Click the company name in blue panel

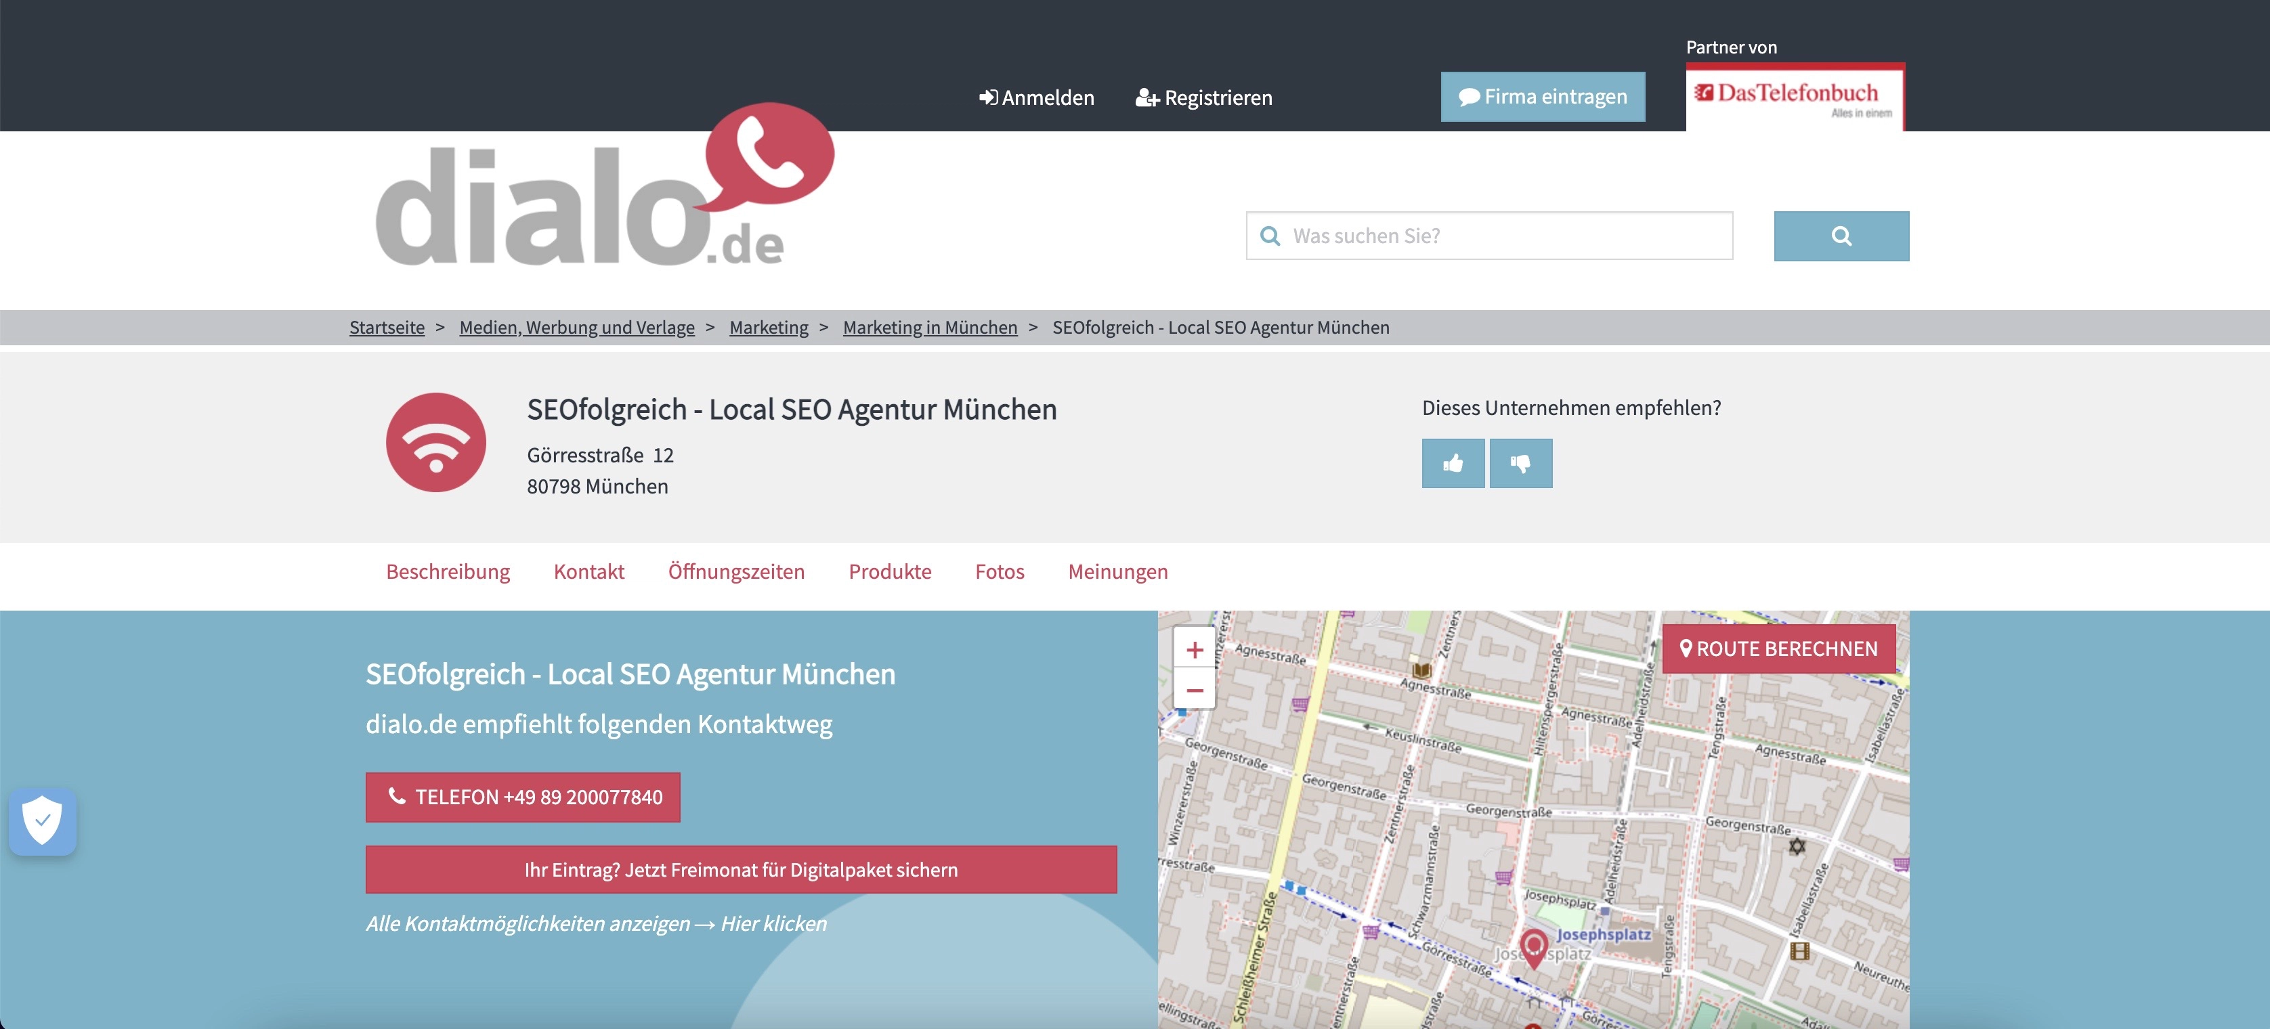(630, 674)
